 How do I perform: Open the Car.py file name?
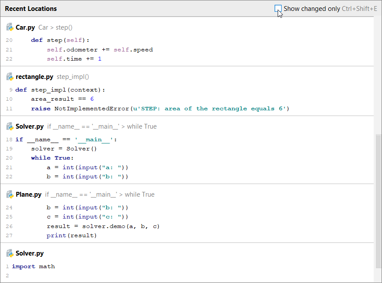point(25,27)
